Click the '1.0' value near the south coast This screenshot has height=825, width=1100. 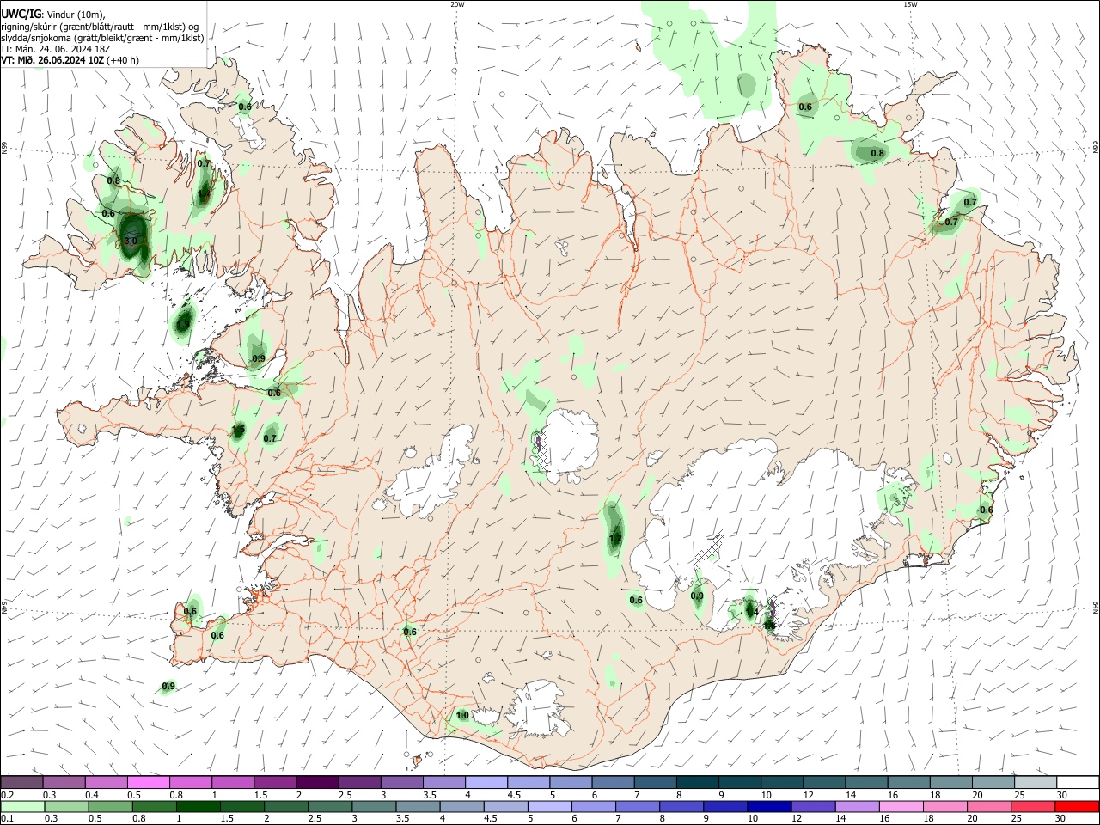462,715
